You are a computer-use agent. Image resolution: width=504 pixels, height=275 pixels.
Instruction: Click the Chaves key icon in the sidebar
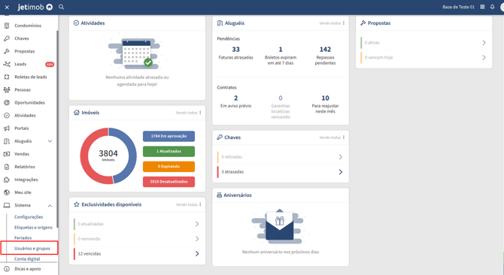click(x=7, y=38)
